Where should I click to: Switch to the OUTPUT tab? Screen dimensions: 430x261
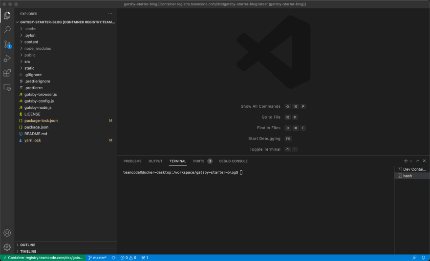coord(155,161)
